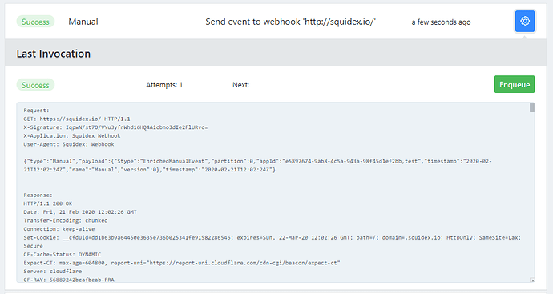
Task: Select the 'Manual' event label
Action: [83, 22]
